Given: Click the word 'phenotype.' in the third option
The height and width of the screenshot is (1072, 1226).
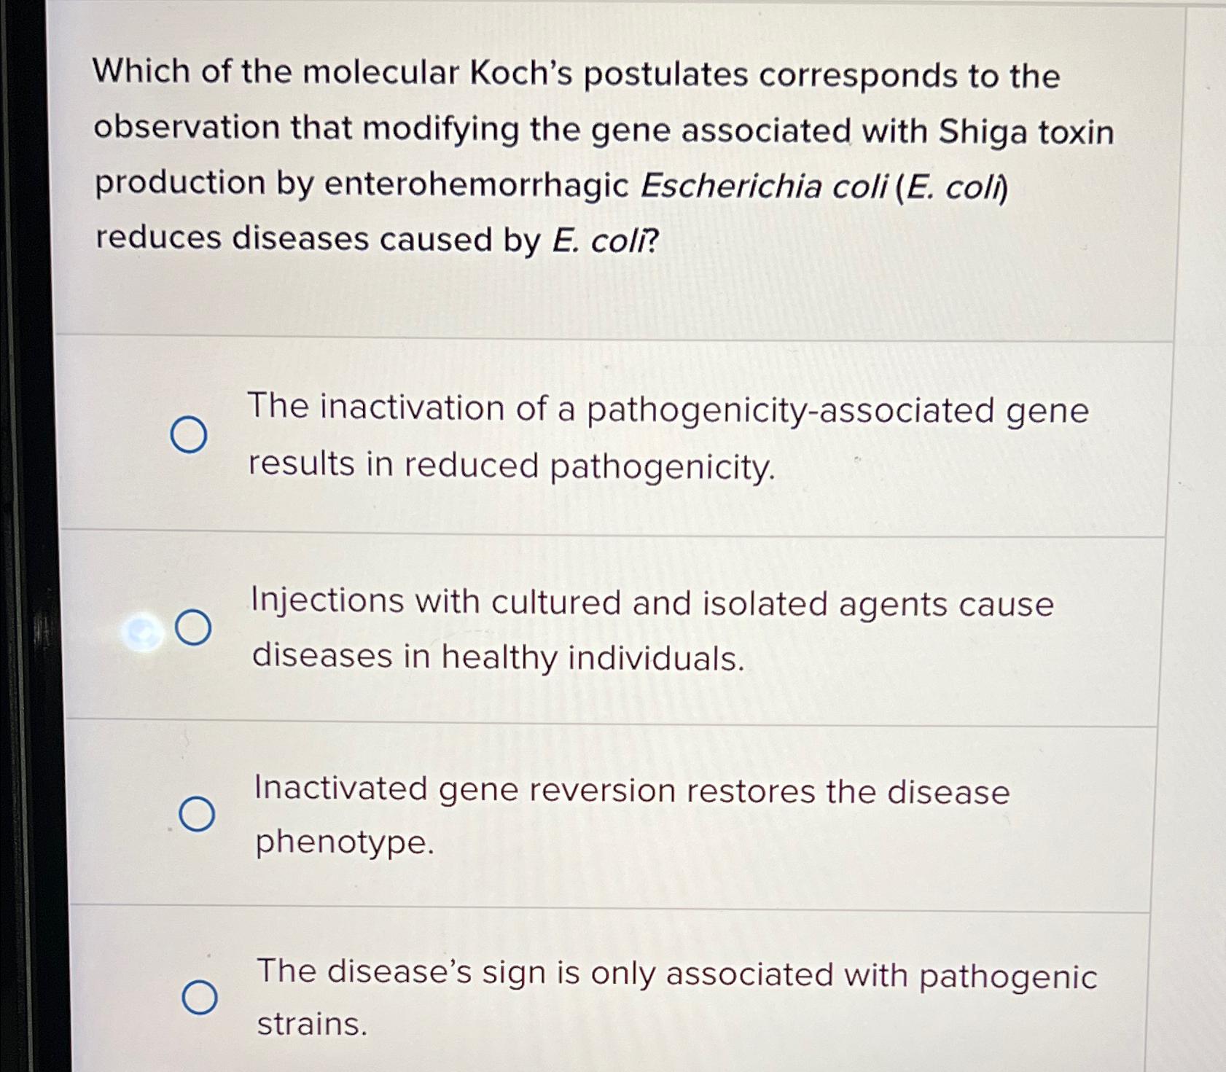Looking at the screenshot, I should click(345, 842).
